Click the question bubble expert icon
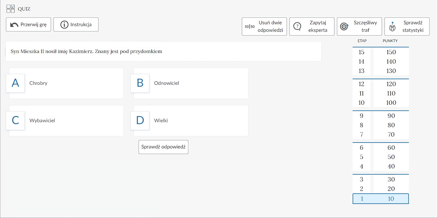The image size is (438, 218). (297, 26)
